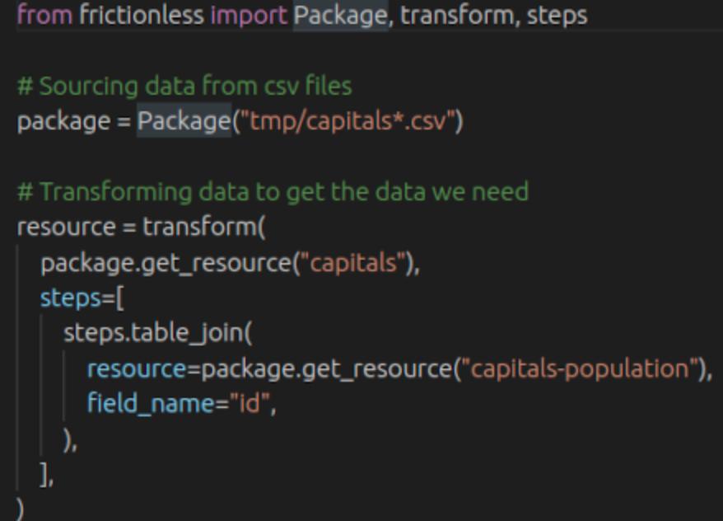Click steps at end of import line
Screen dimensions: 723x521
557,16
